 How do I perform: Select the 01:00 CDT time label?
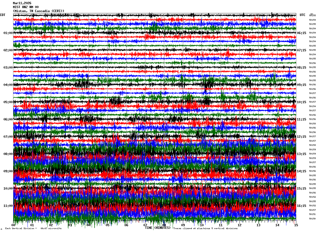point(8,33)
